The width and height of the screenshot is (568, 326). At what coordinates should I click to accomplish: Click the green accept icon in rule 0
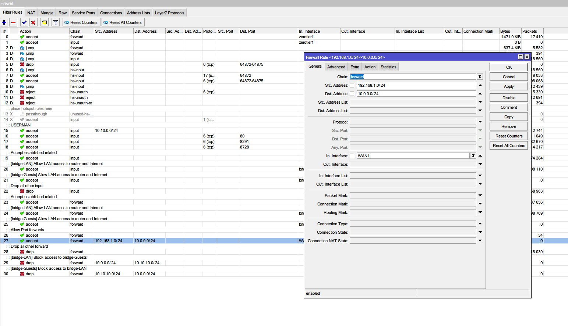point(22,37)
